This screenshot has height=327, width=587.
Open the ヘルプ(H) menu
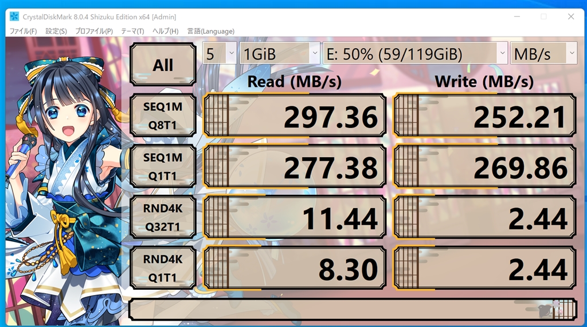166,31
